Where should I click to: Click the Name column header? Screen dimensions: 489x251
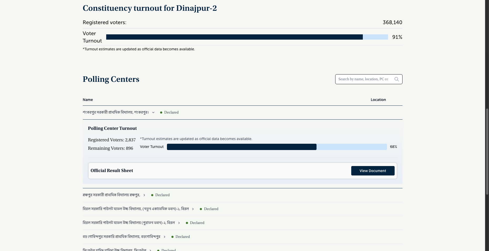click(88, 100)
